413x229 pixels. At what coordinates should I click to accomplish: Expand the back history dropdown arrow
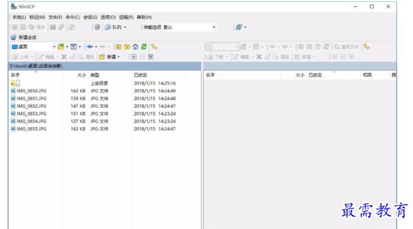pyautogui.click(x=96, y=47)
